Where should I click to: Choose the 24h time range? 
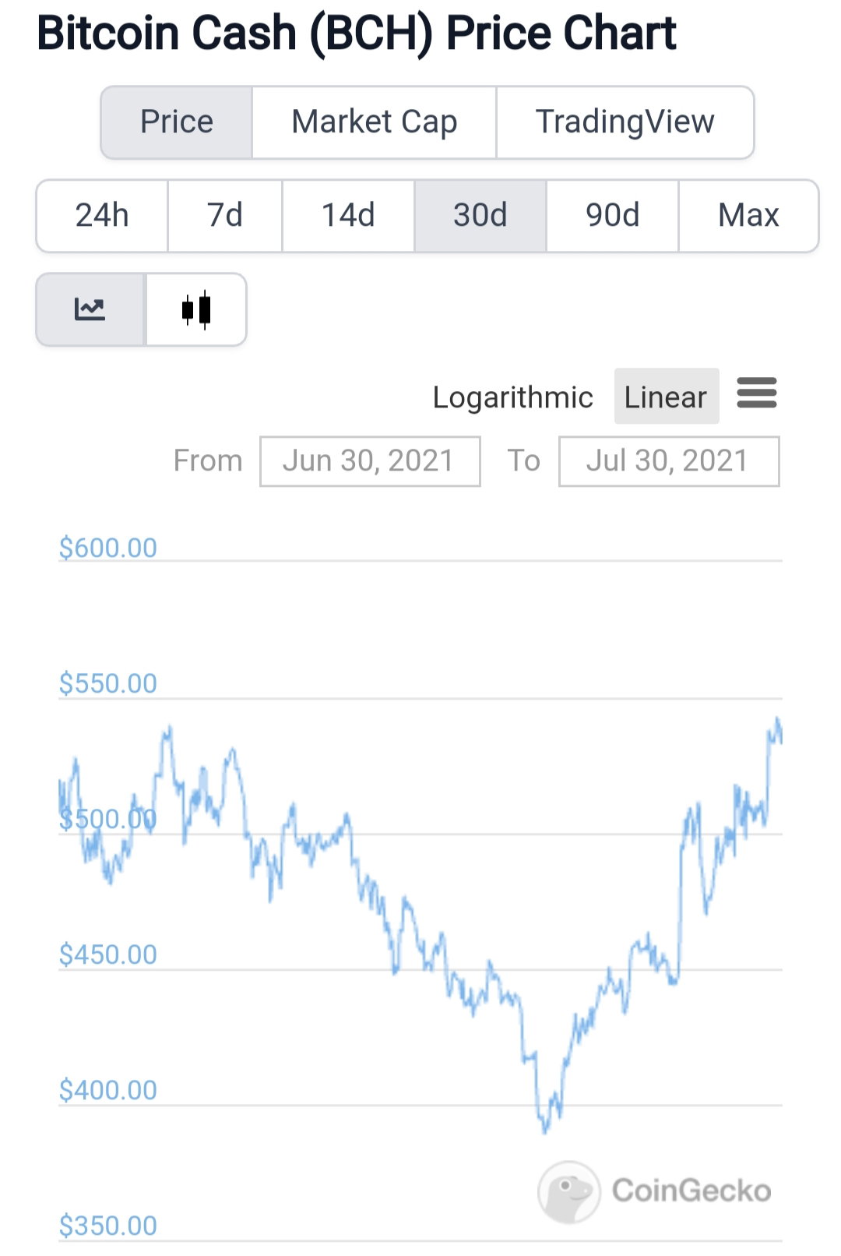click(102, 216)
